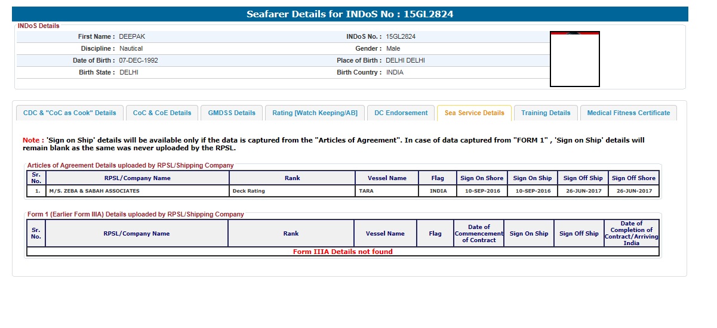Click the Place of Birth value DELHI DELHI
The image size is (717, 328).
point(405,60)
